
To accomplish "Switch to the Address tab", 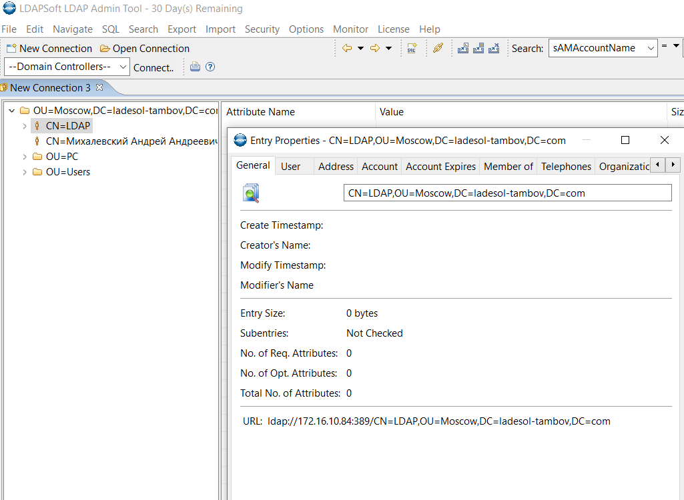I will click(336, 167).
